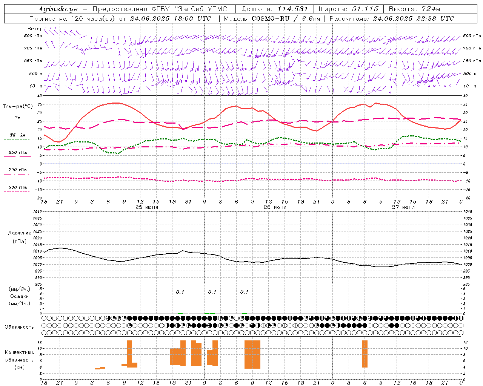This screenshot has height=386, width=483.
Task: Click the 'Долгота: 114.581' longitude value
Action: pyautogui.click(x=275, y=9)
